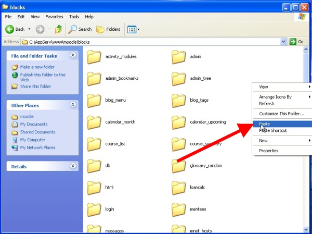Select the mentees folder icon
Viewport: 312px width, 234px height.
[179, 210]
